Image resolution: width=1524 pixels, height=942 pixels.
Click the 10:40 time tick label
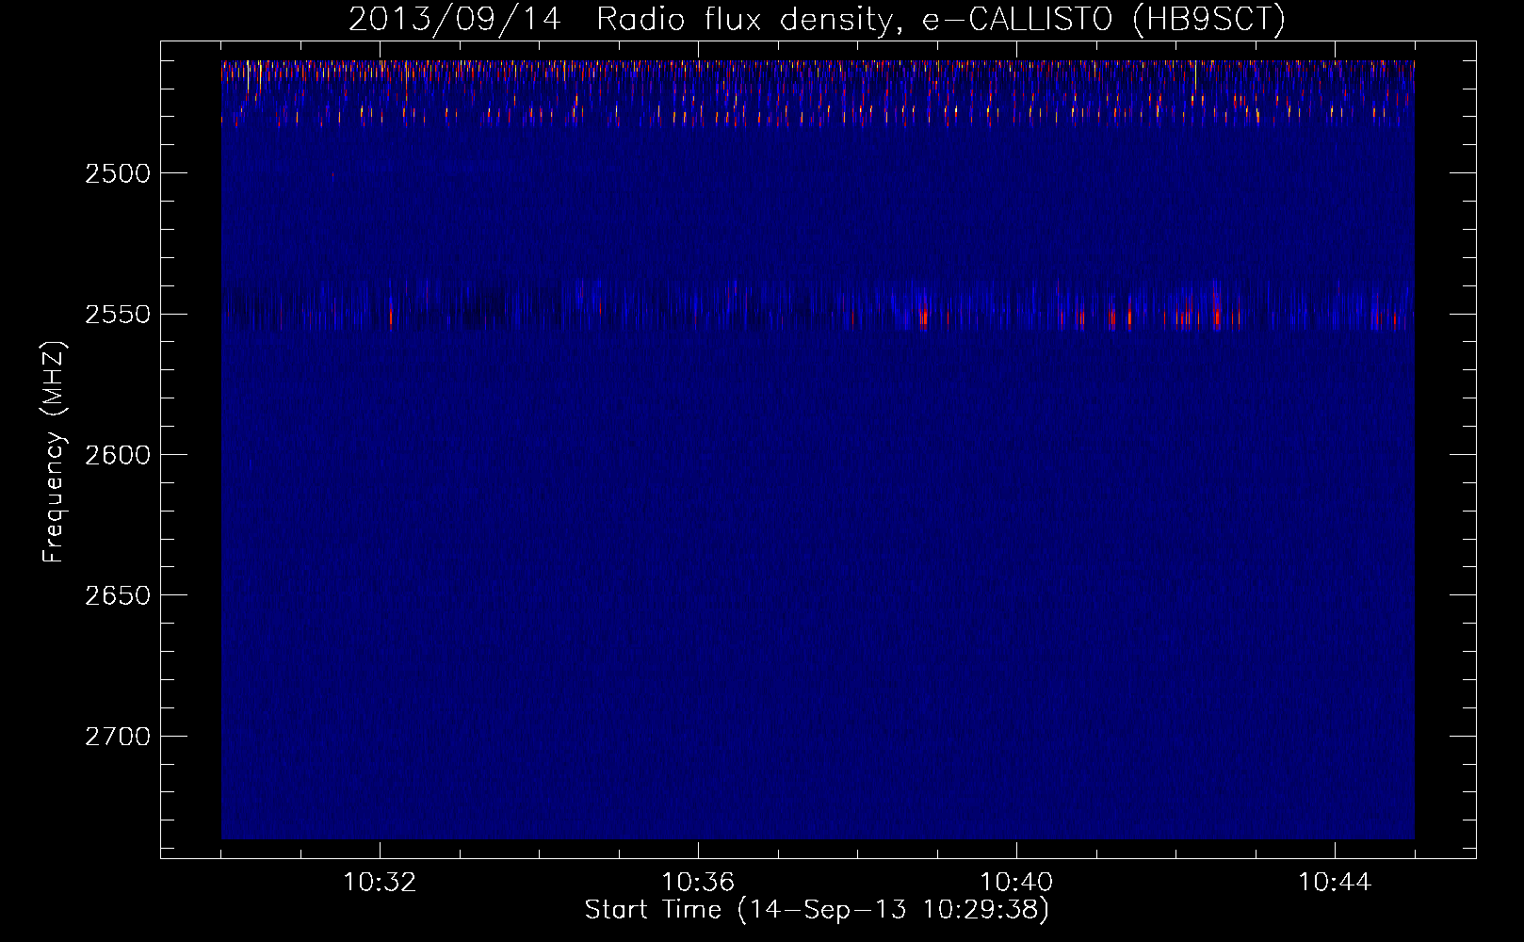(x=1016, y=883)
